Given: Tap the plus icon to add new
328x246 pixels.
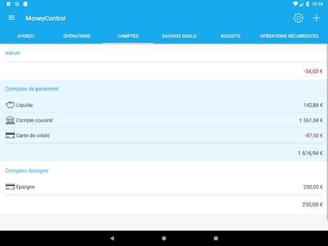Looking at the screenshot, I should click(316, 18).
